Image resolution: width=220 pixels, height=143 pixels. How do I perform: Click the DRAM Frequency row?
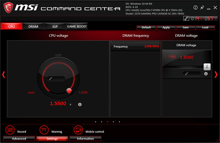tap(135, 46)
